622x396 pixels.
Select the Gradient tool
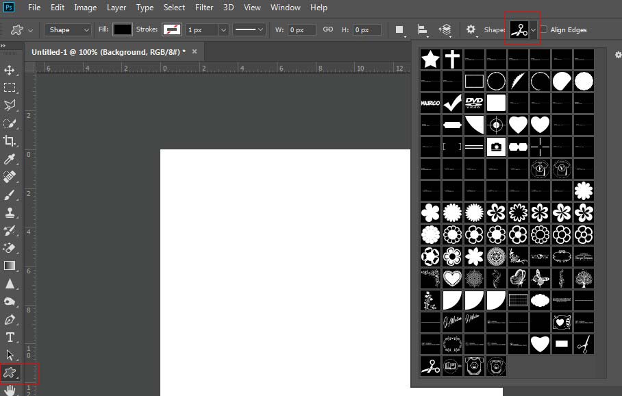pyautogui.click(x=10, y=266)
